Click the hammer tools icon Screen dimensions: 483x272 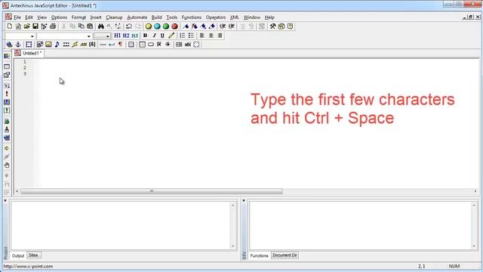(x=272, y=26)
